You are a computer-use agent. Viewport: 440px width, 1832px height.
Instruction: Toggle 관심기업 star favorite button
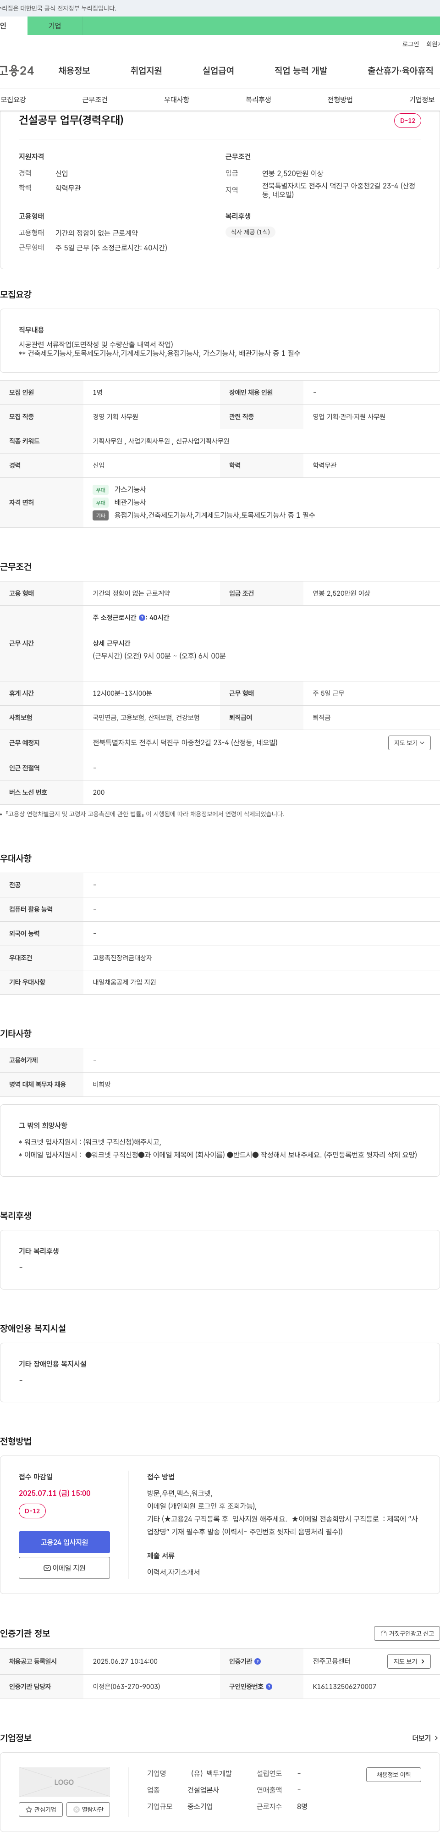point(40,1809)
